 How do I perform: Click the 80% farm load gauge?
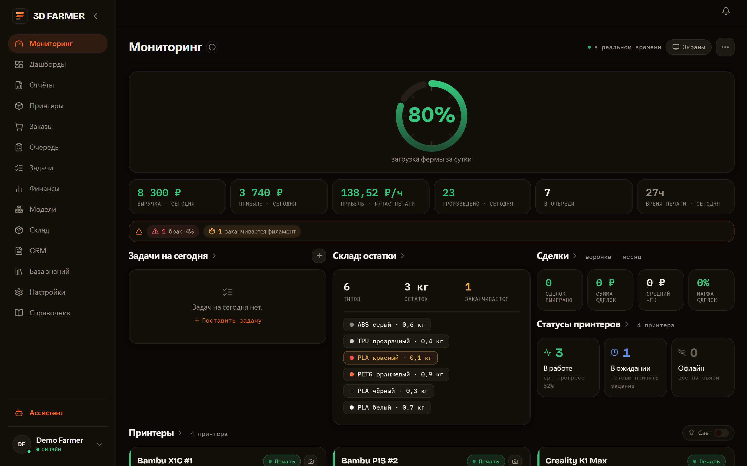431,116
